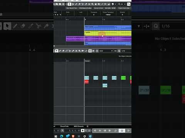Select the Comp hand tool in project toolbar
The height and width of the screenshot is (138, 185).
pyautogui.click(x=96, y=4)
